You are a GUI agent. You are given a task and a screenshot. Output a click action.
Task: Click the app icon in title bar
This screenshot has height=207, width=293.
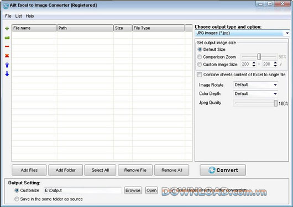pos(6,6)
